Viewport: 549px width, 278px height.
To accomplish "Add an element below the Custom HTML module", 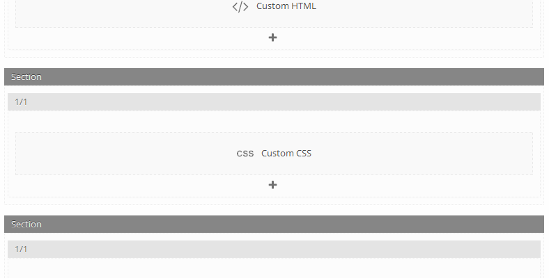I will pos(272,38).
